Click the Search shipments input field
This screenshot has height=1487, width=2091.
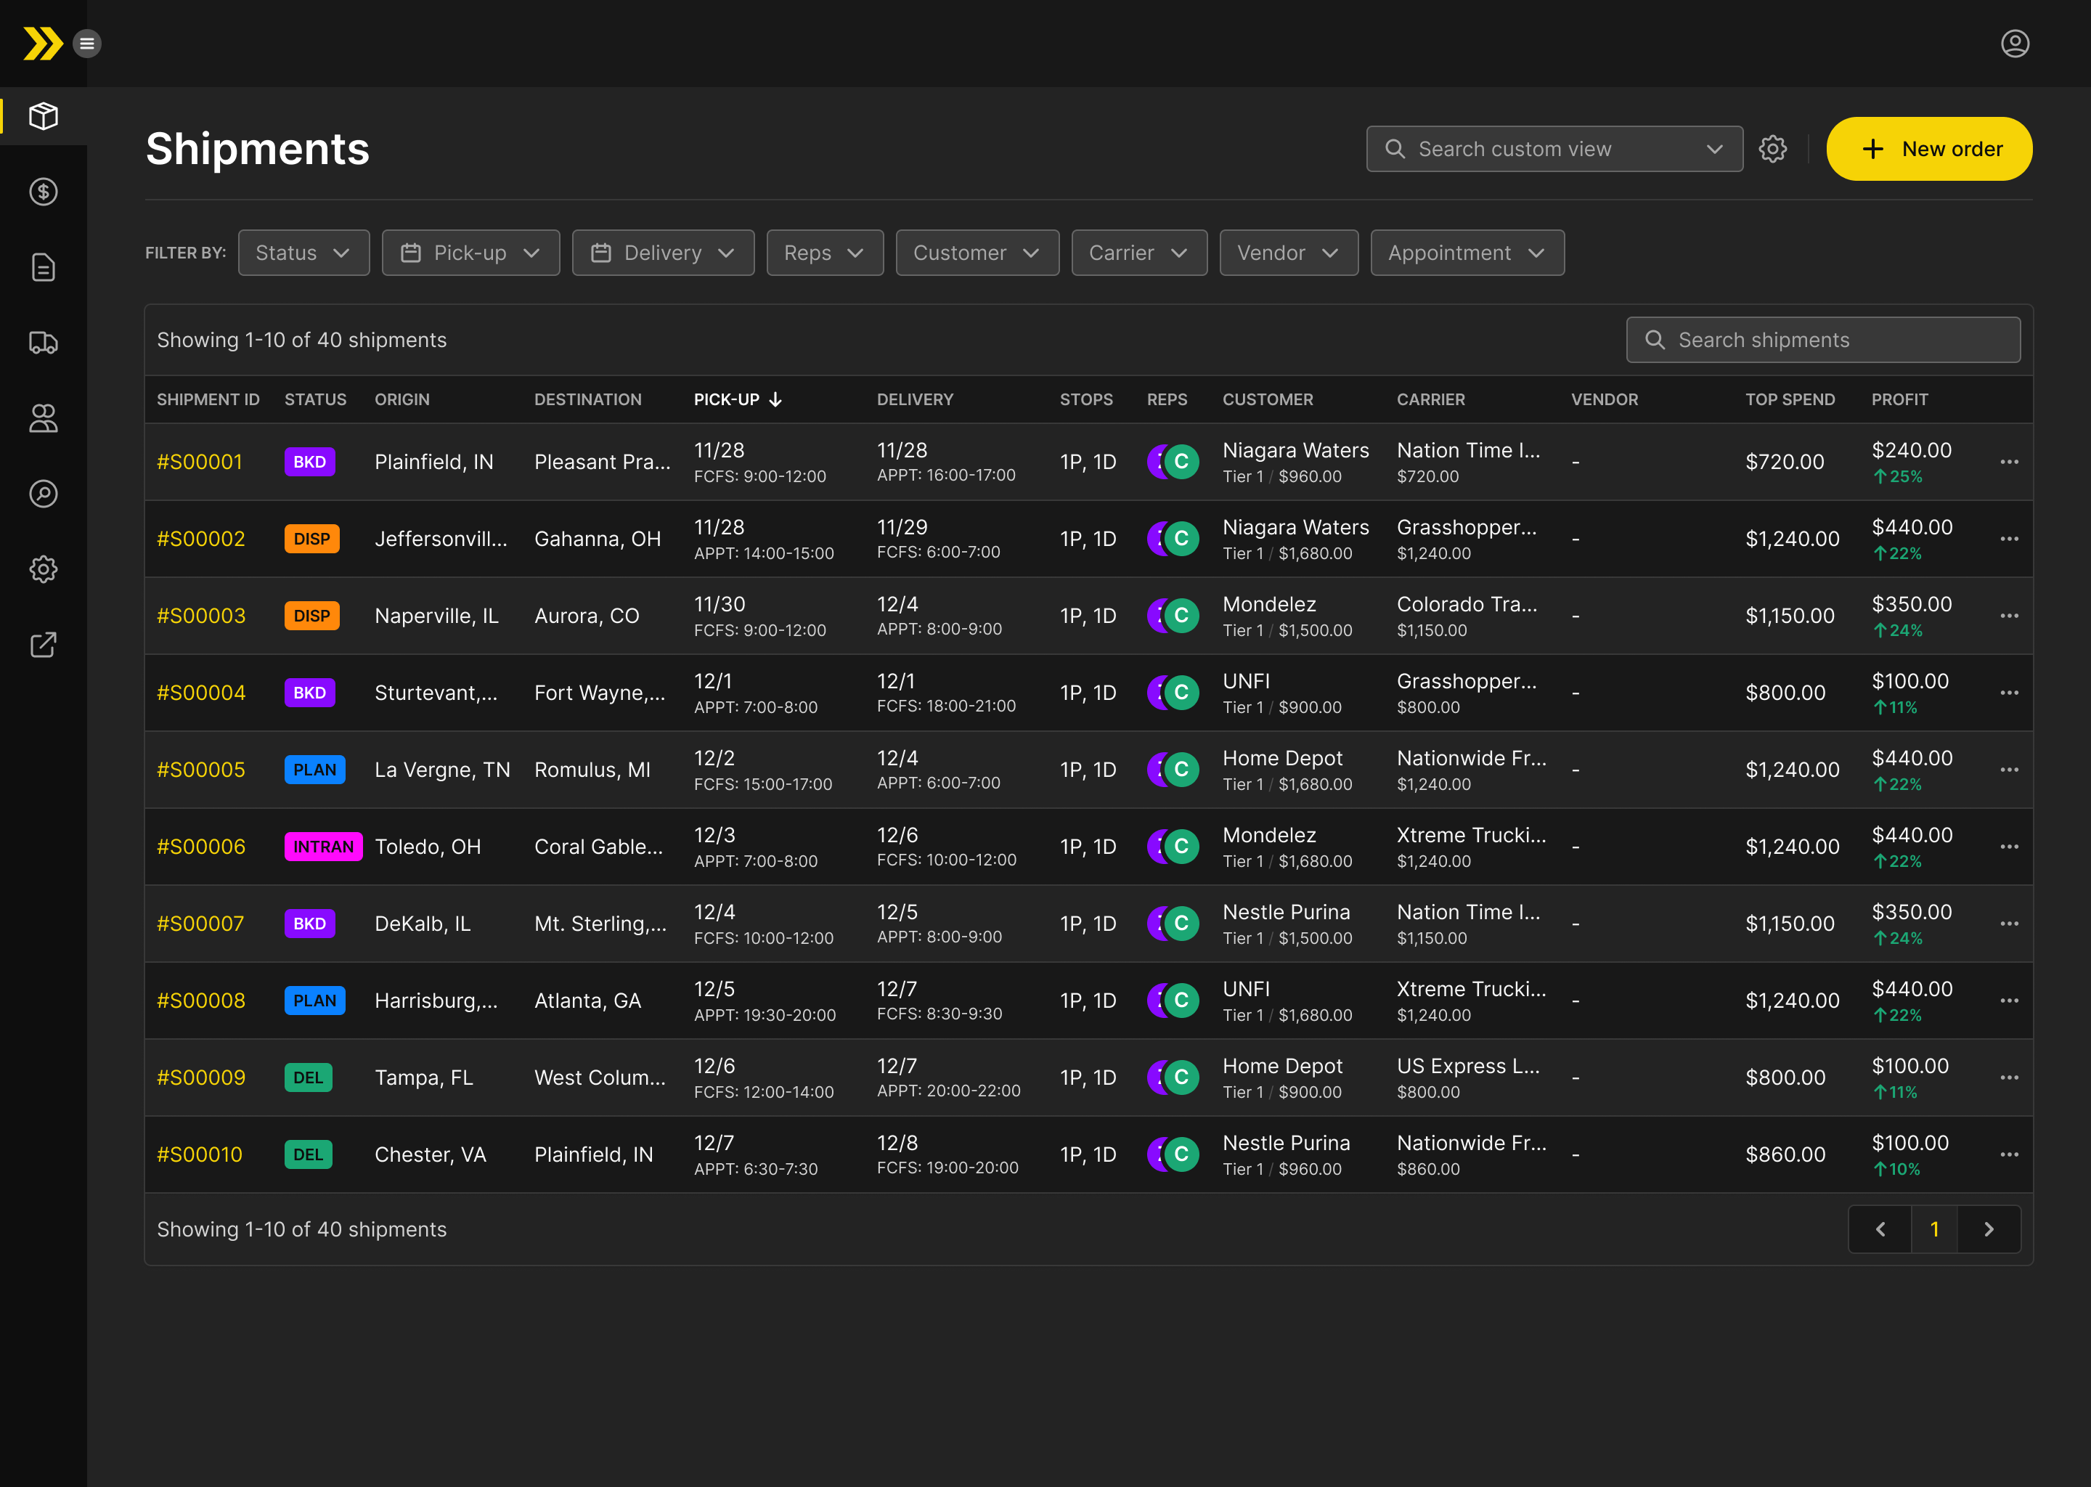1823,340
